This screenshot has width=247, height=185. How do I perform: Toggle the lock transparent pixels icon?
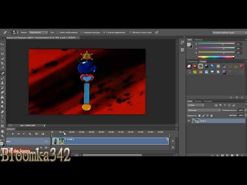click(200, 116)
